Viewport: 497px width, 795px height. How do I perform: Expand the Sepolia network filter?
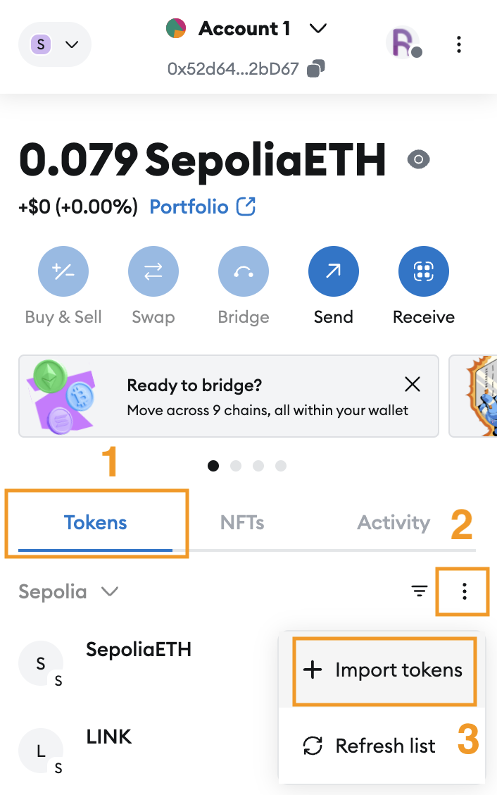(68, 591)
